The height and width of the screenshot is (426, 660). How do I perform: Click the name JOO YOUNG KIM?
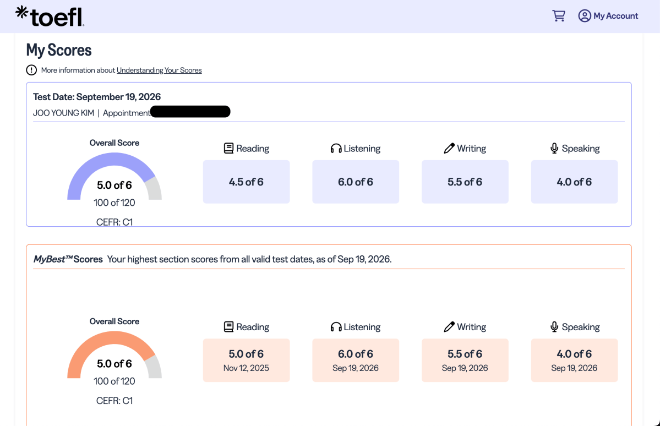pyautogui.click(x=63, y=113)
